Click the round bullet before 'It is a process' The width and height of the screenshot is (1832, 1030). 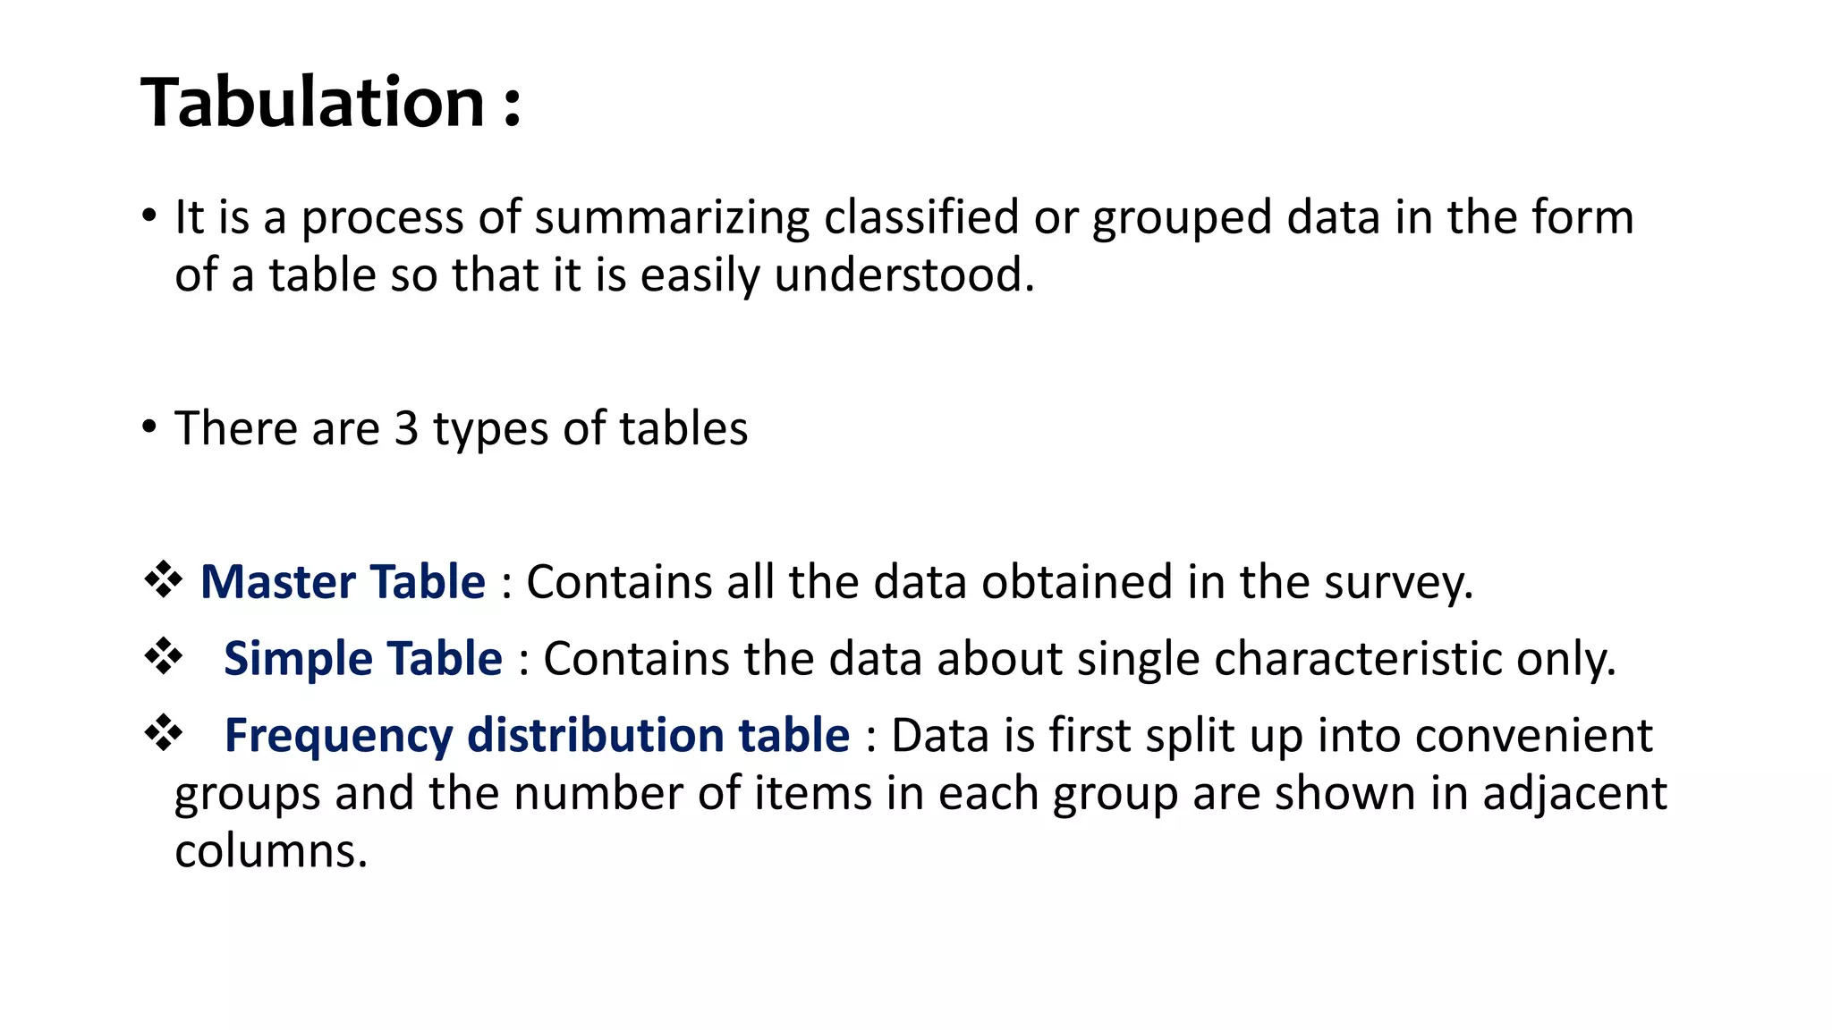[149, 217]
